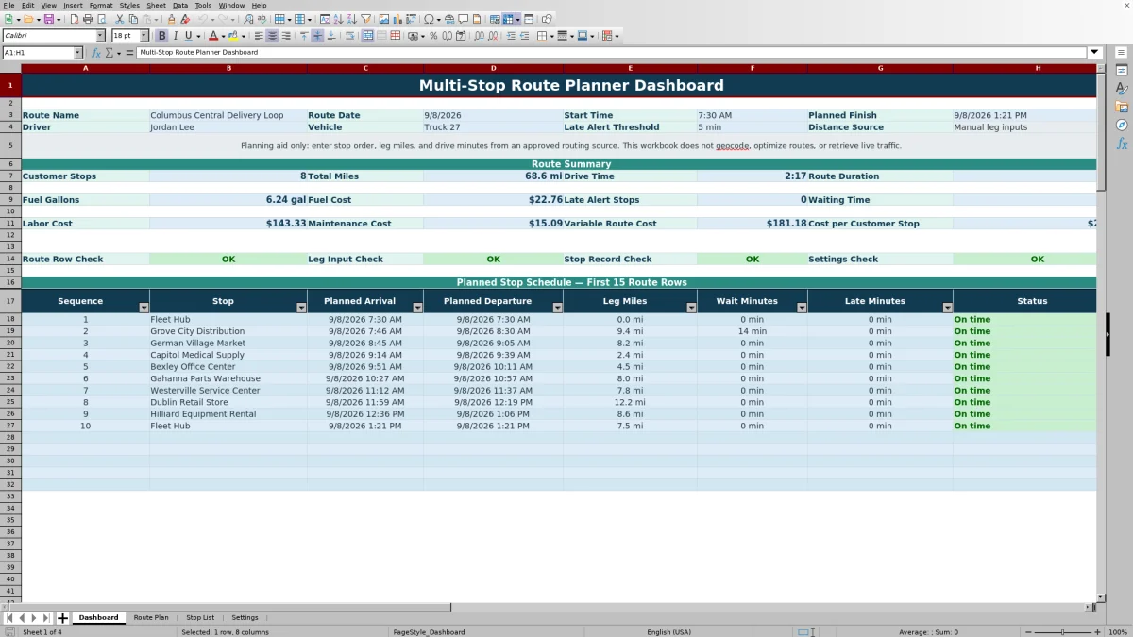Export directly as PDF
Viewport: 1133px width, 637px height.
point(75,19)
